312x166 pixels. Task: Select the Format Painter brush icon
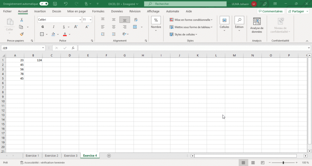click(22, 34)
